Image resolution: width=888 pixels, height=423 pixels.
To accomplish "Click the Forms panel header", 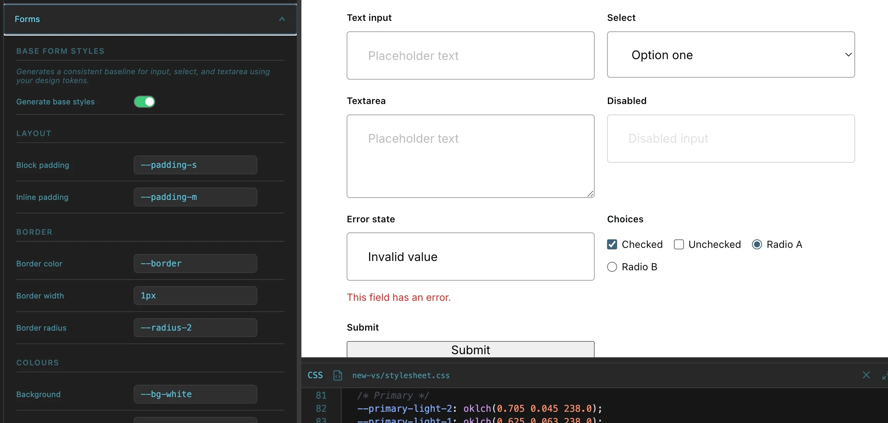I will click(150, 19).
